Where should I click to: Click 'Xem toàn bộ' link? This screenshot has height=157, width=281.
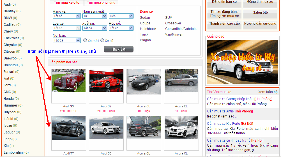click(x=268, y=92)
